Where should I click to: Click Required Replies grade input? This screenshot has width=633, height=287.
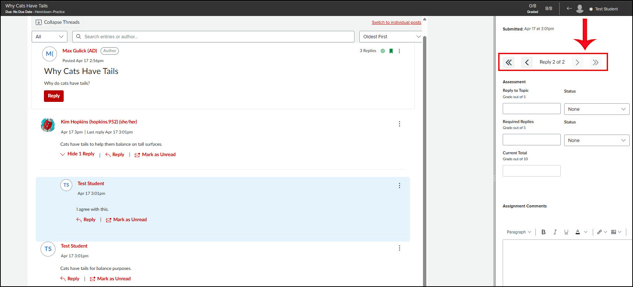[531, 139]
